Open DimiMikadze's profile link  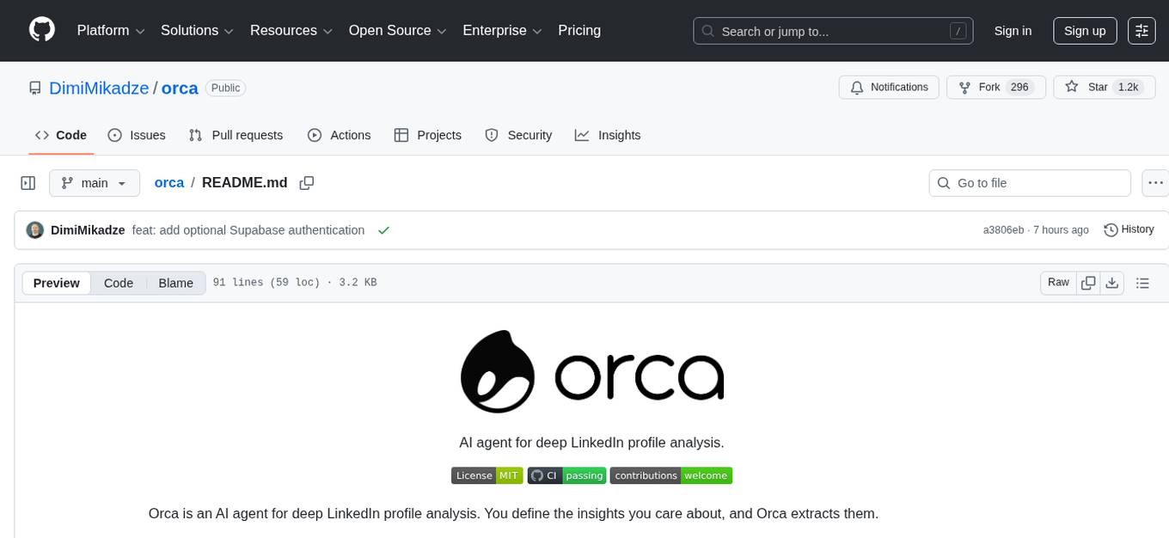click(98, 88)
